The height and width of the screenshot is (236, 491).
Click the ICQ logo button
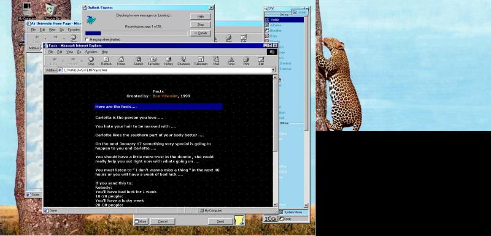pyautogui.click(x=270, y=219)
